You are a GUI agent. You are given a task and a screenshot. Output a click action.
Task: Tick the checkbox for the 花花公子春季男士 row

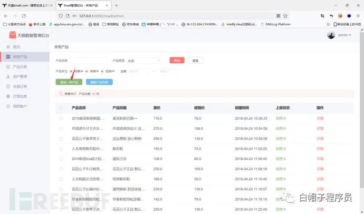pyautogui.click(x=61, y=139)
